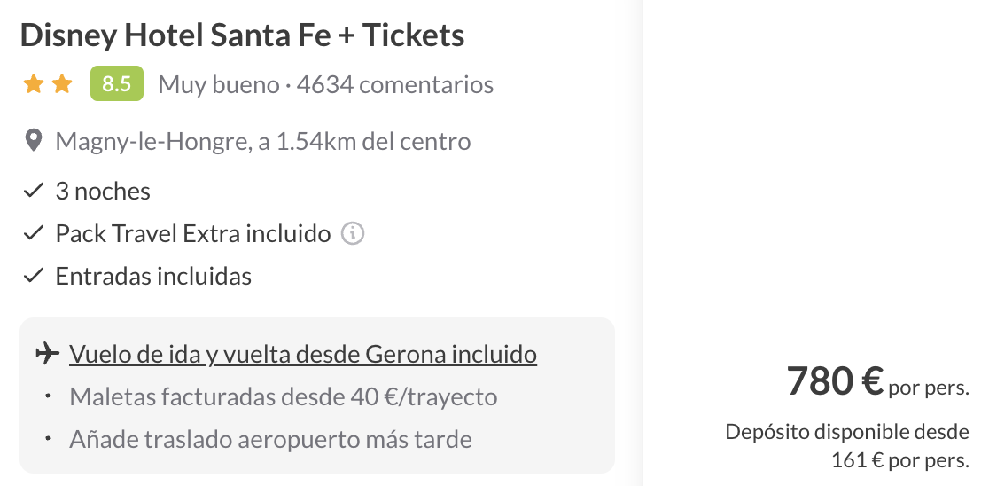The width and height of the screenshot is (989, 486).
Task: Click the checkmark next to 3 noches
Action: (33, 190)
